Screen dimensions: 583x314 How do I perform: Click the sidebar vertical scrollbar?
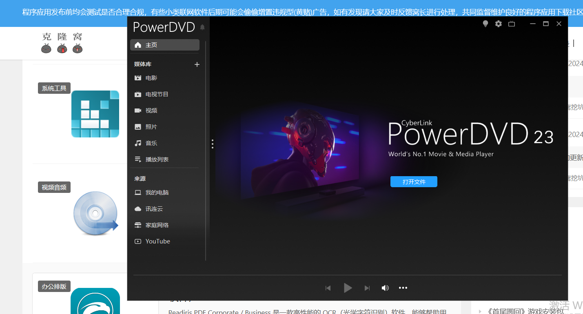[x=206, y=150]
